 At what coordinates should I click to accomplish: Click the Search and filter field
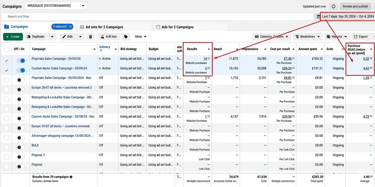157,17
